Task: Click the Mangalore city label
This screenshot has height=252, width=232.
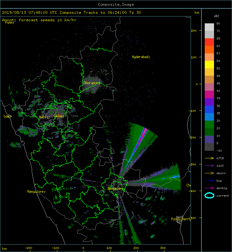Action: click(x=36, y=192)
